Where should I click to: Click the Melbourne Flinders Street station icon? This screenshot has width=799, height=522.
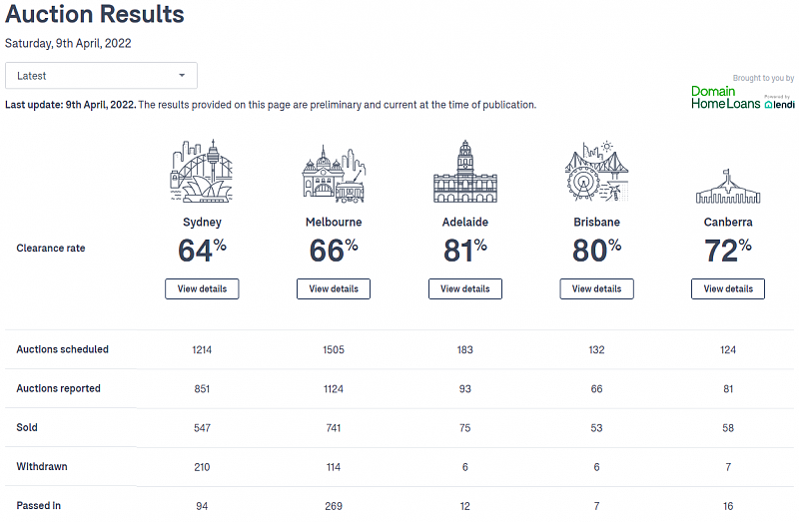[x=334, y=174]
